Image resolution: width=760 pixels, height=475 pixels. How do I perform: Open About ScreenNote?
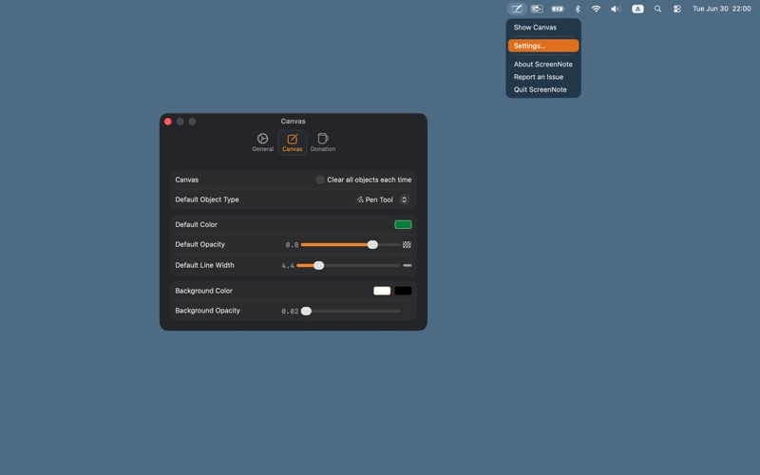coord(542,64)
